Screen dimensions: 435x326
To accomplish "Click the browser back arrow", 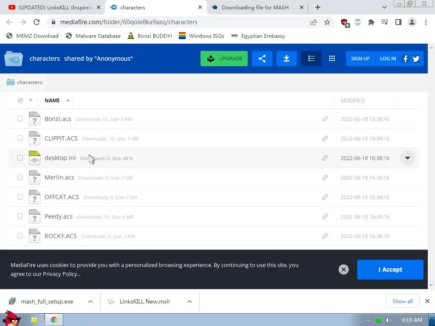I will pyautogui.click(x=9, y=22).
